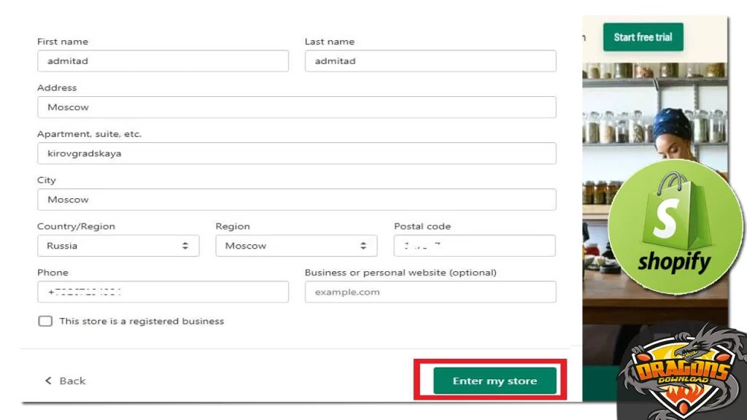Select the City input field
This screenshot has height=420, width=747.
(x=295, y=199)
